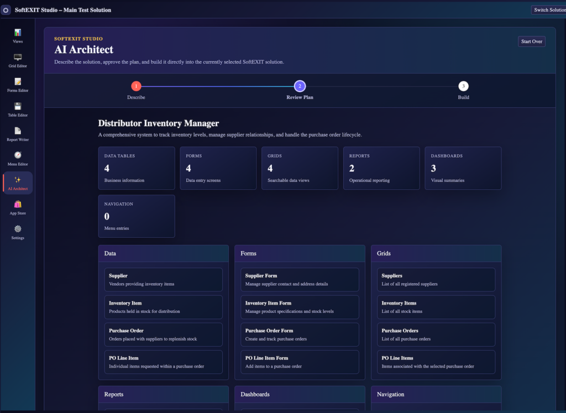The image size is (566, 413).
Task: Open the Inventory Item Form entry
Action: pyautogui.click(x=300, y=307)
